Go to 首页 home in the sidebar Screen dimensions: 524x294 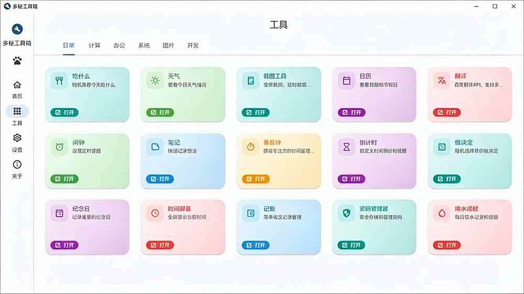click(17, 89)
